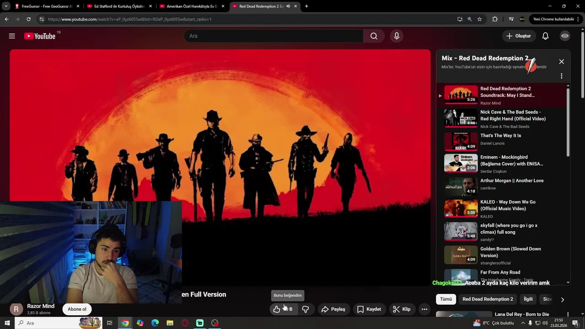Open Microsoft Edge from taskbar
The image size is (585, 329).
(155, 323)
